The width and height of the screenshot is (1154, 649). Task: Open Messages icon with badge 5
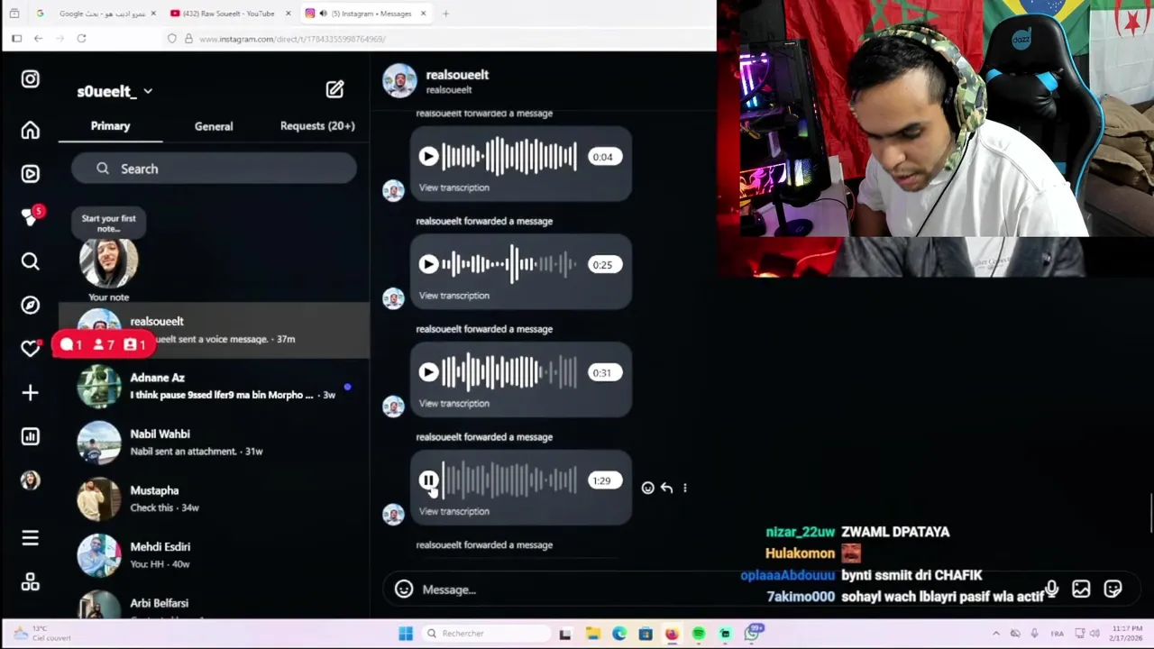pyautogui.click(x=32, y=216)
